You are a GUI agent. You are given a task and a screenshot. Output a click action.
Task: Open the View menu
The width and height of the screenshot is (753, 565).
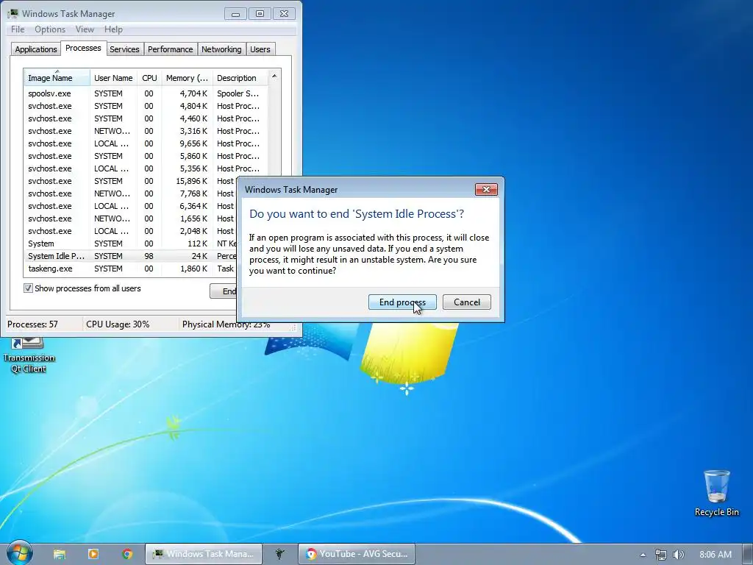coord(85,29)
